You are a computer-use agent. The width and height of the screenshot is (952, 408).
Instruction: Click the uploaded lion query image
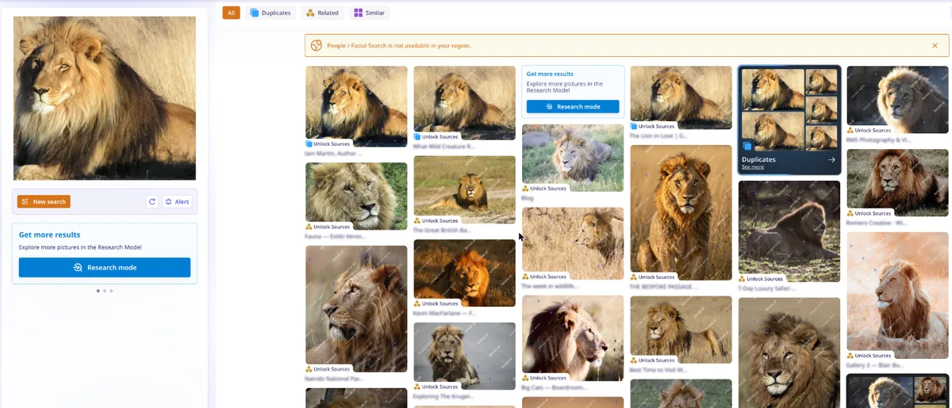point(105,98)
